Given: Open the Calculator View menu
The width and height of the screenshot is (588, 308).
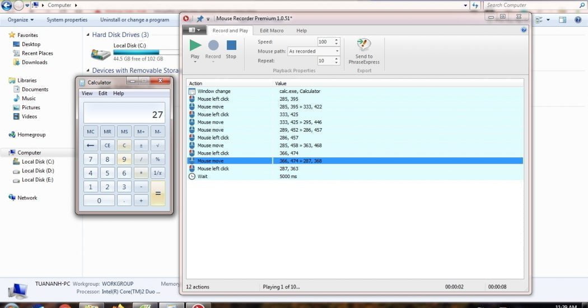Looking at the screenshot, I should point(87,94).
